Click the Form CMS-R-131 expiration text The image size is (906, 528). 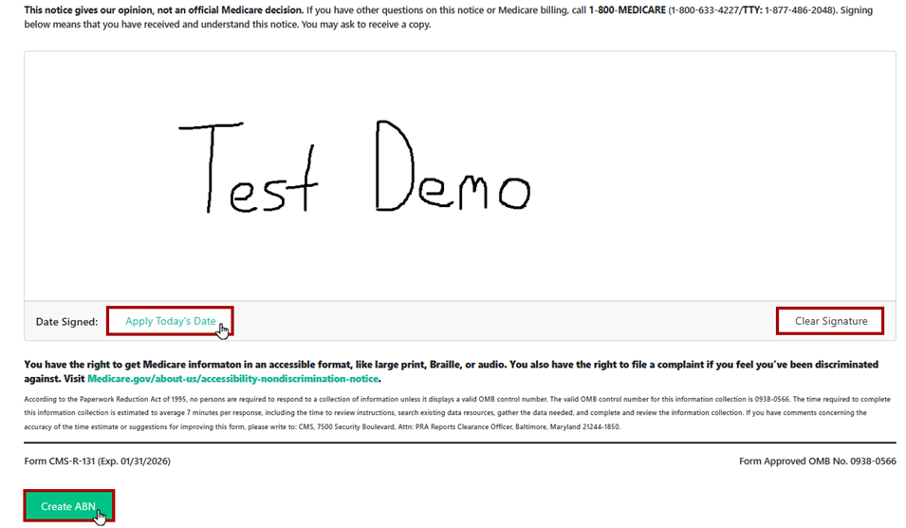click(x=97, y=461)
